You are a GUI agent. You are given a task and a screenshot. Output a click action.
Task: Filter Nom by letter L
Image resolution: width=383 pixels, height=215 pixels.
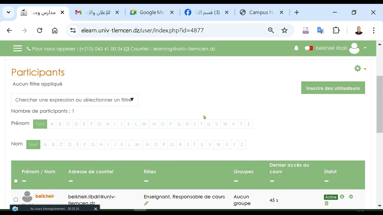129,145
